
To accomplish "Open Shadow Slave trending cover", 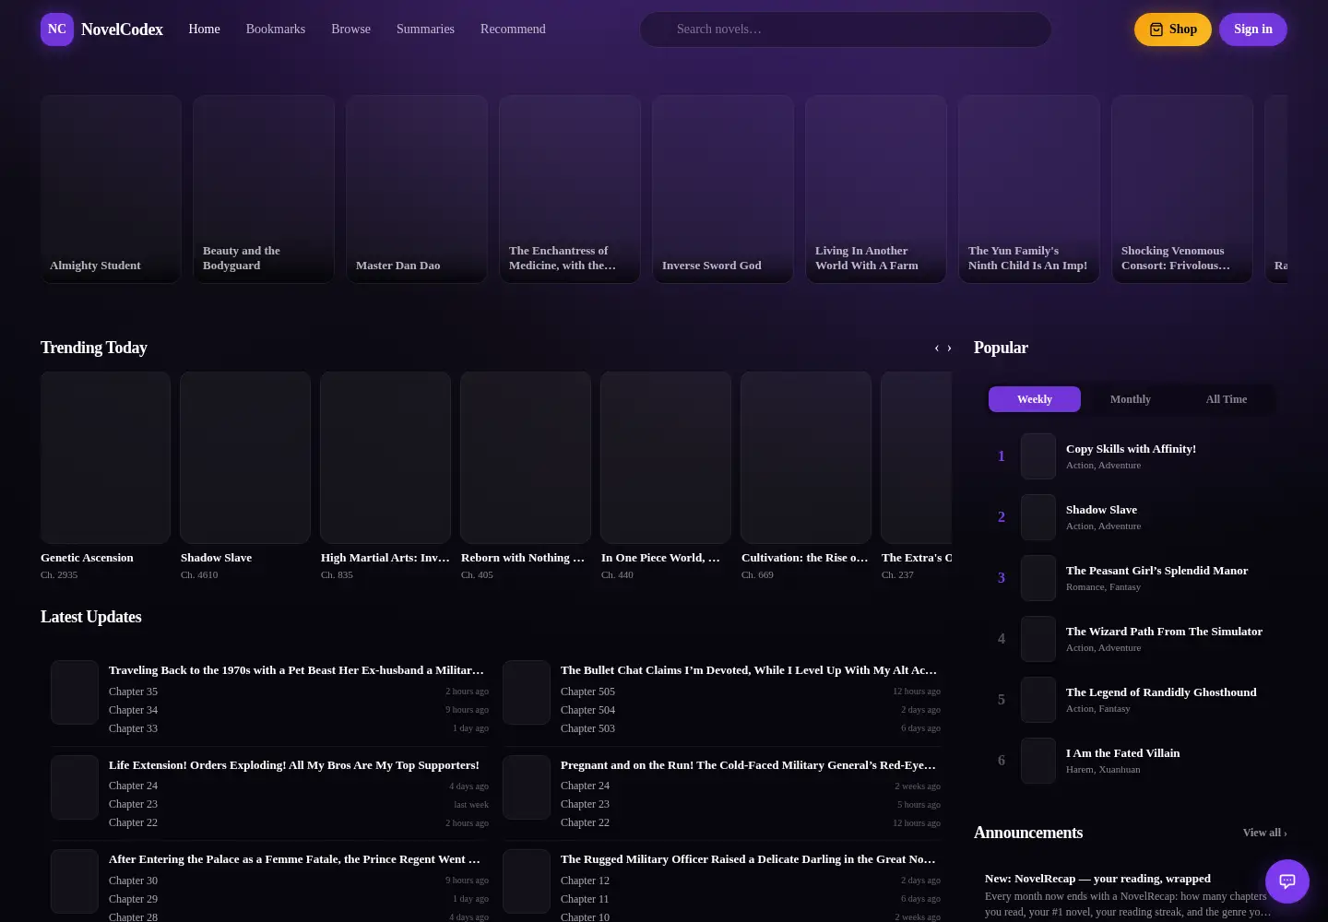I will coord(245,457).
